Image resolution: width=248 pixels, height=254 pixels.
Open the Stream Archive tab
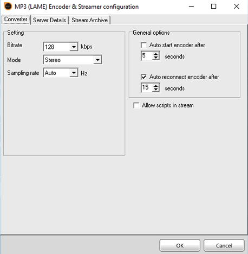pyautogui.click(x=89, y=20)
